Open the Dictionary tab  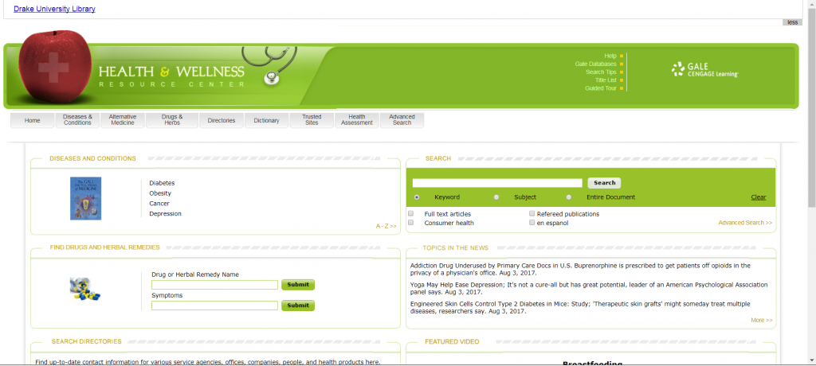(x=266, y=120)
